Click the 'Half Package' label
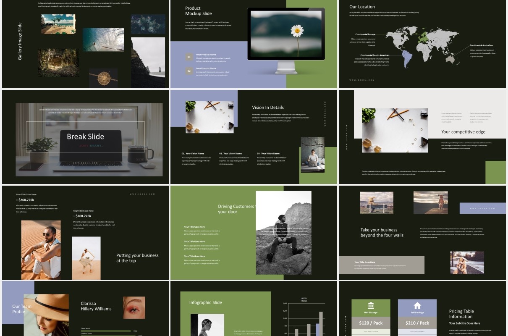 click(x=371, y=313)
